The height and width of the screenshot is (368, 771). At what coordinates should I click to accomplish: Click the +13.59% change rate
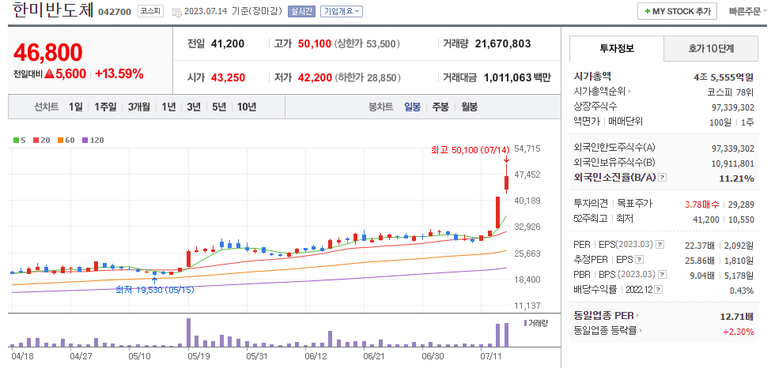pos(119,74)
